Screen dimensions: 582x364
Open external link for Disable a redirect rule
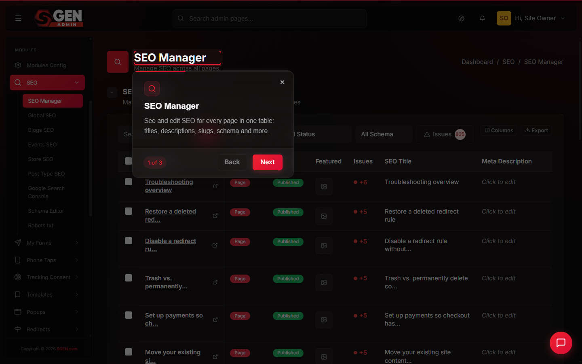tap(215, 245)
